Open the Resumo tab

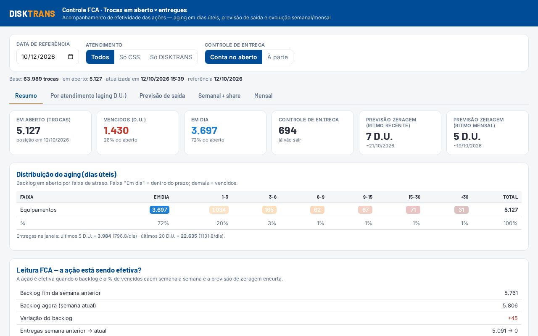pos(26,96)
